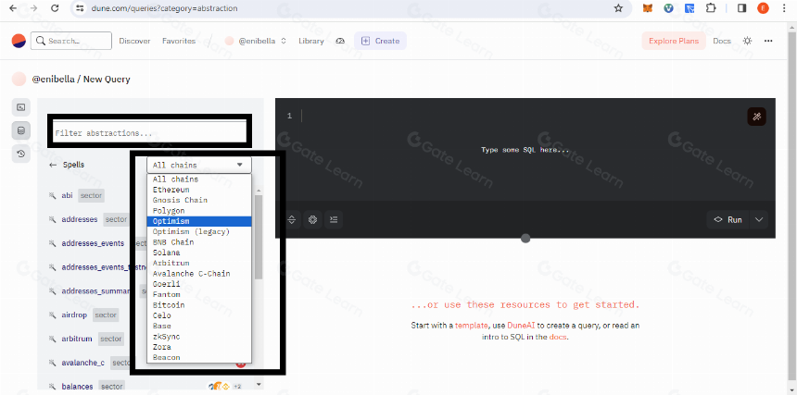Screen dimensions: 797x395
Task: Click the editor resize handle dot
Action: (525, 239)
